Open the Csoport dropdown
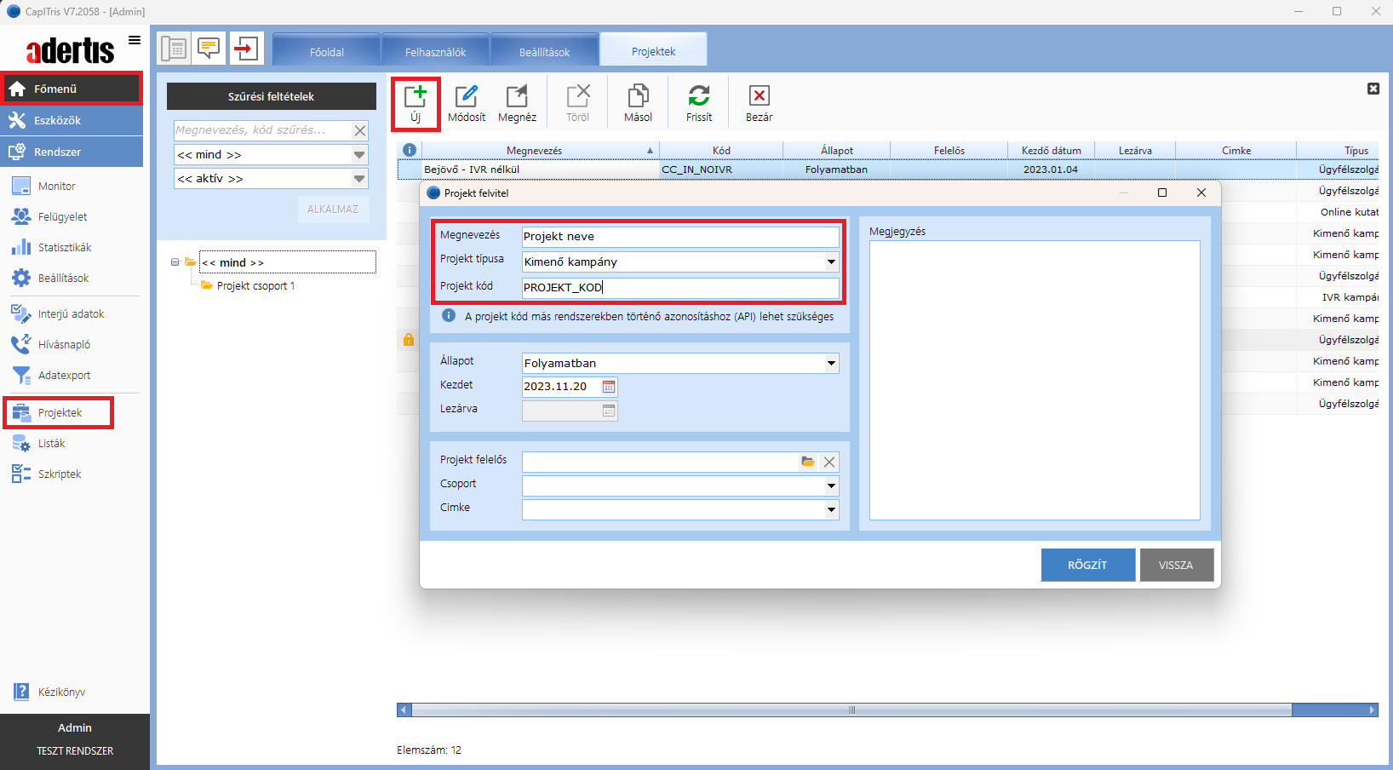Viewport: 1393px width, 770px height. click(x=831, y=486)
